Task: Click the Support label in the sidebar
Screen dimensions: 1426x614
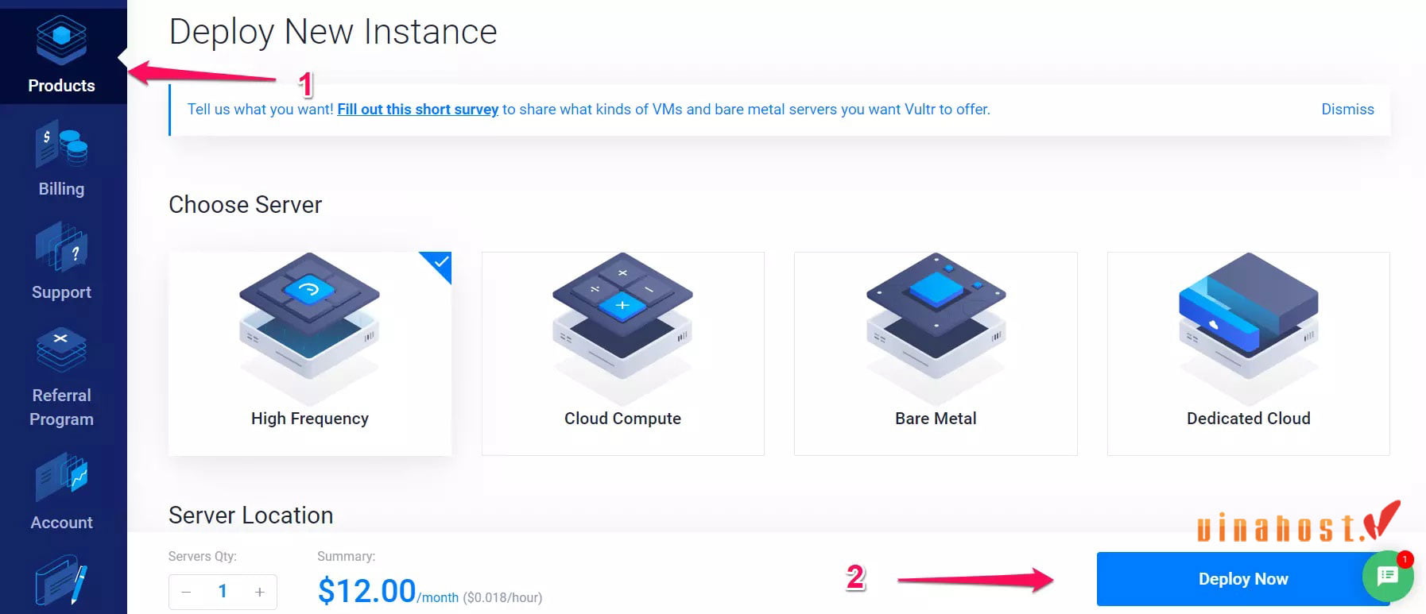Action: coord(61,292)
